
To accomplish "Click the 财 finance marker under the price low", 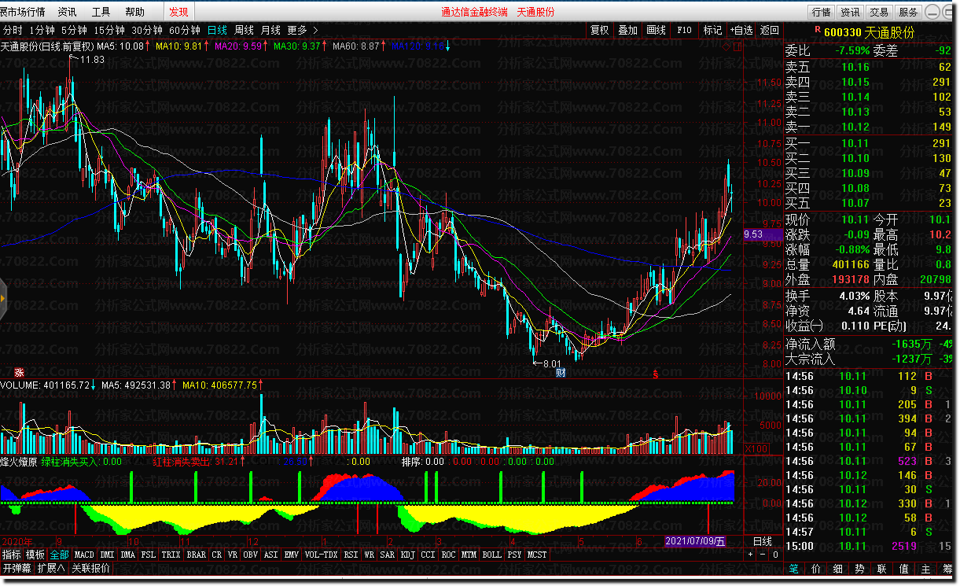I will click(x=561, y=373).
